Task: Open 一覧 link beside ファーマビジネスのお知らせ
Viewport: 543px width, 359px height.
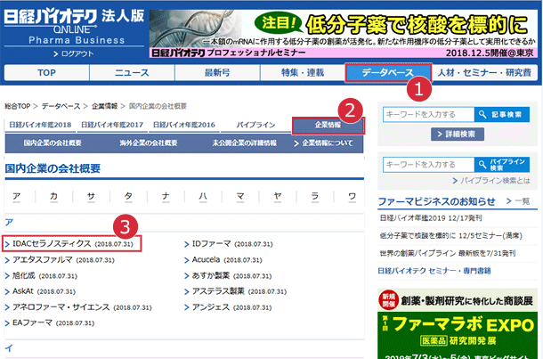Action: pyautogui.click(x=518, y=201)
